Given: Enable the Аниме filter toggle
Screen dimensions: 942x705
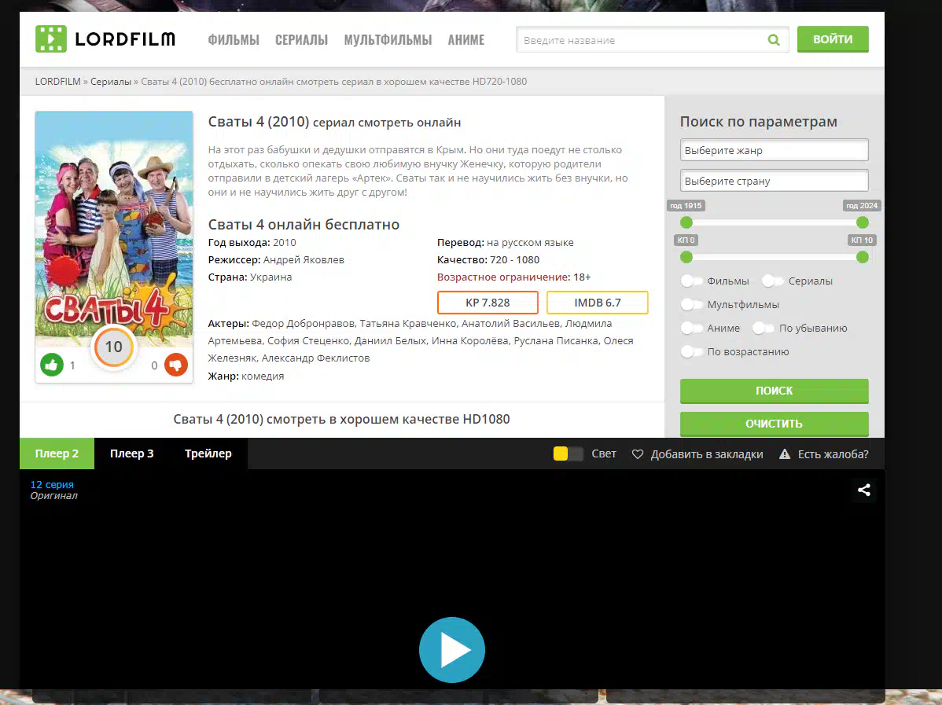Looking at the screenshot, I should coord(691,328).
